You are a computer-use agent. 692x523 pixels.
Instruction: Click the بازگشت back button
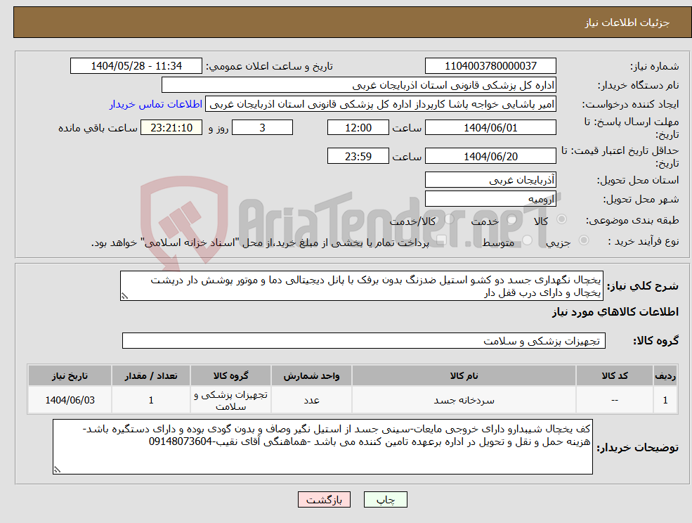click(324, 500)
